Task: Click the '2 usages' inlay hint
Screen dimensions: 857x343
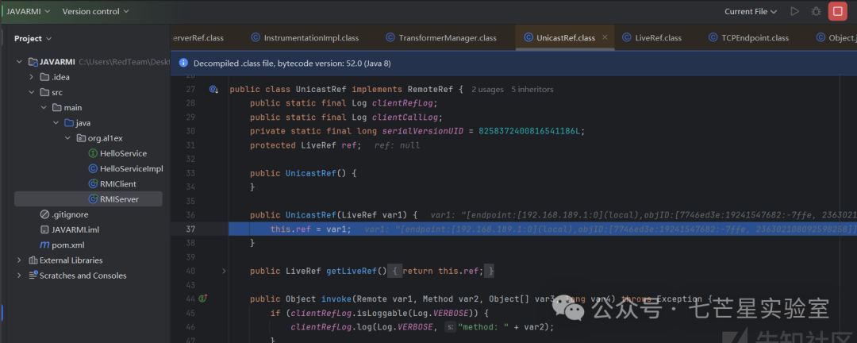Action: click(487, 89)
